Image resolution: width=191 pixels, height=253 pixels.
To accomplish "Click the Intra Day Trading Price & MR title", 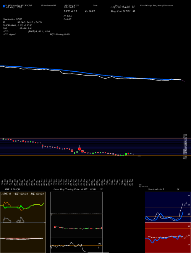I will 70,189.
